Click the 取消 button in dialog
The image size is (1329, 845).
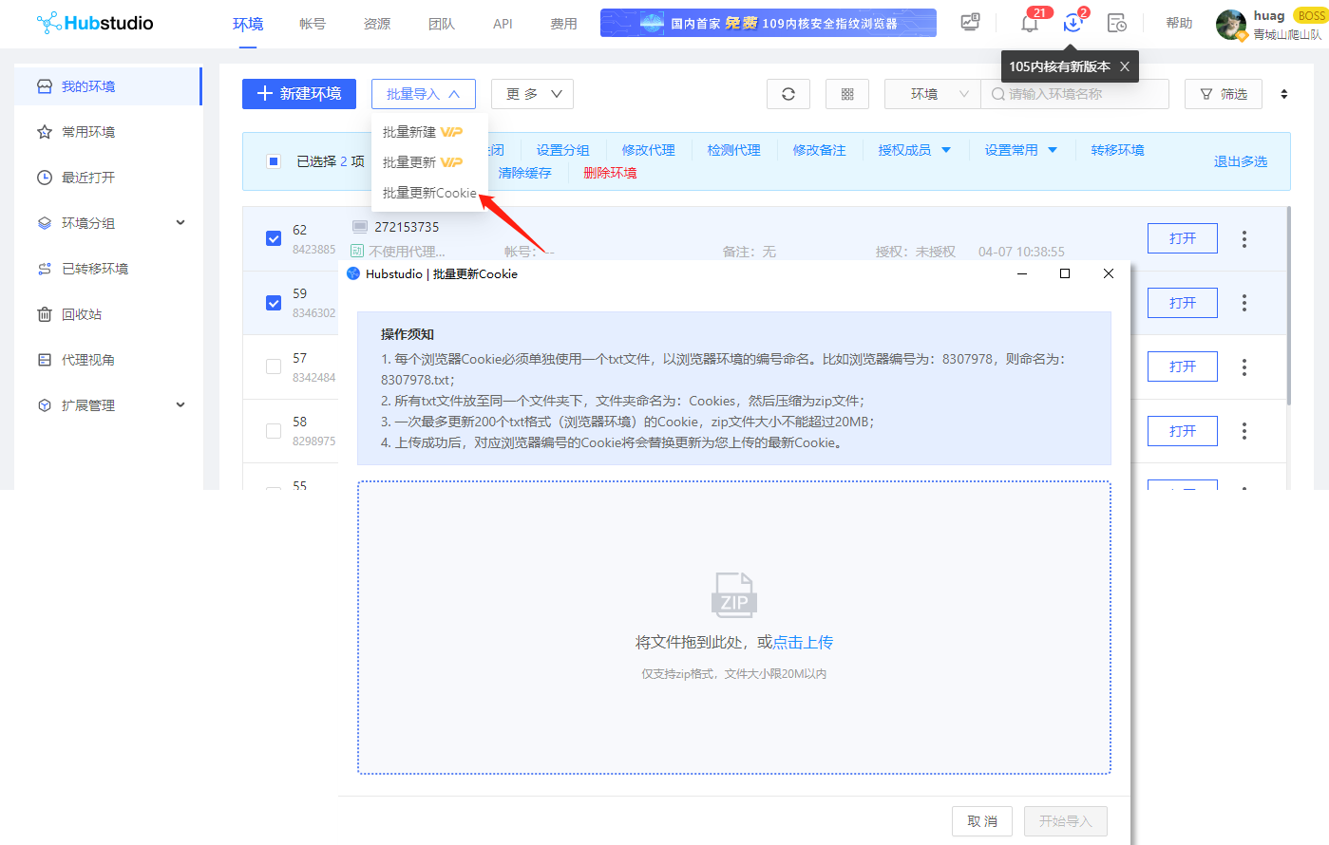pyautogui.click(x=982, y=821)
